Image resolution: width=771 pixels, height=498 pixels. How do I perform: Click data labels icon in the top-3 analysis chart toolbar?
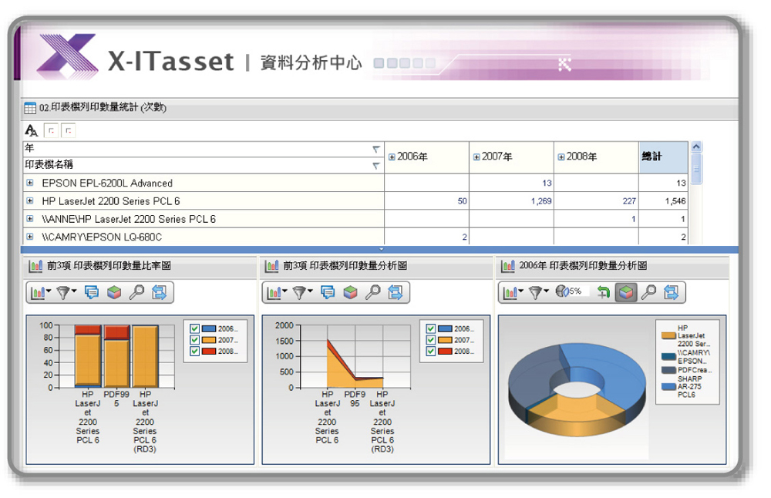pyautogui.click(x=328, y=292)
